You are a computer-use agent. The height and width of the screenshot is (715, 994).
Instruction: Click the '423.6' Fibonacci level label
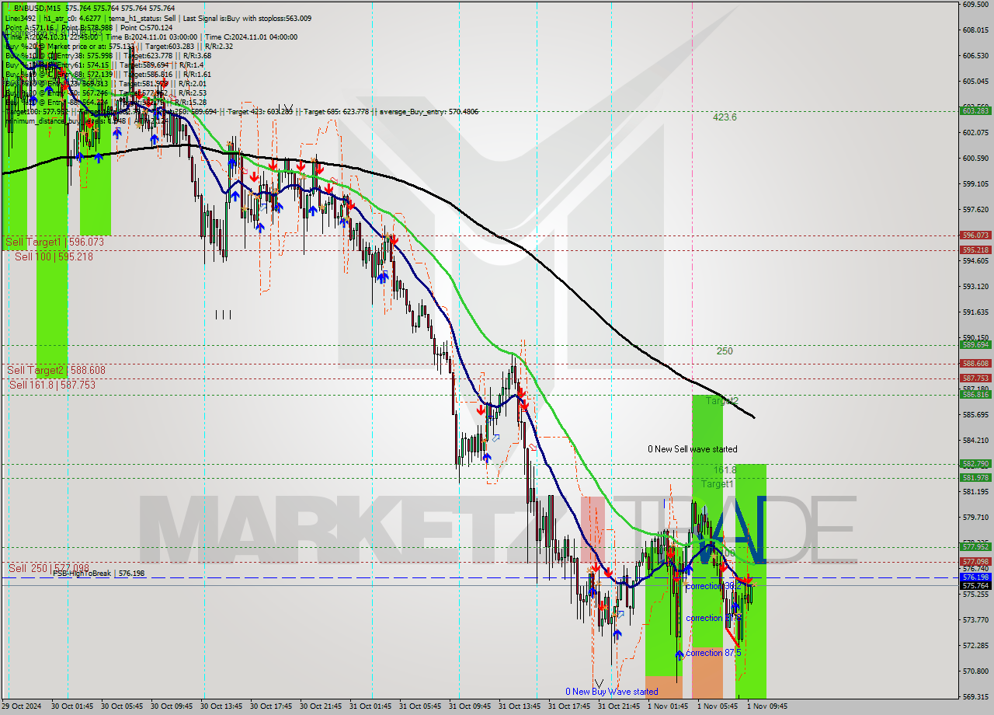tap(725, 117)
